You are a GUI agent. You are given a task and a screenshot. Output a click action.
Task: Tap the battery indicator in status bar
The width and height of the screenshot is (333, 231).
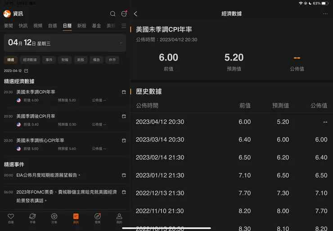point(325,4)
